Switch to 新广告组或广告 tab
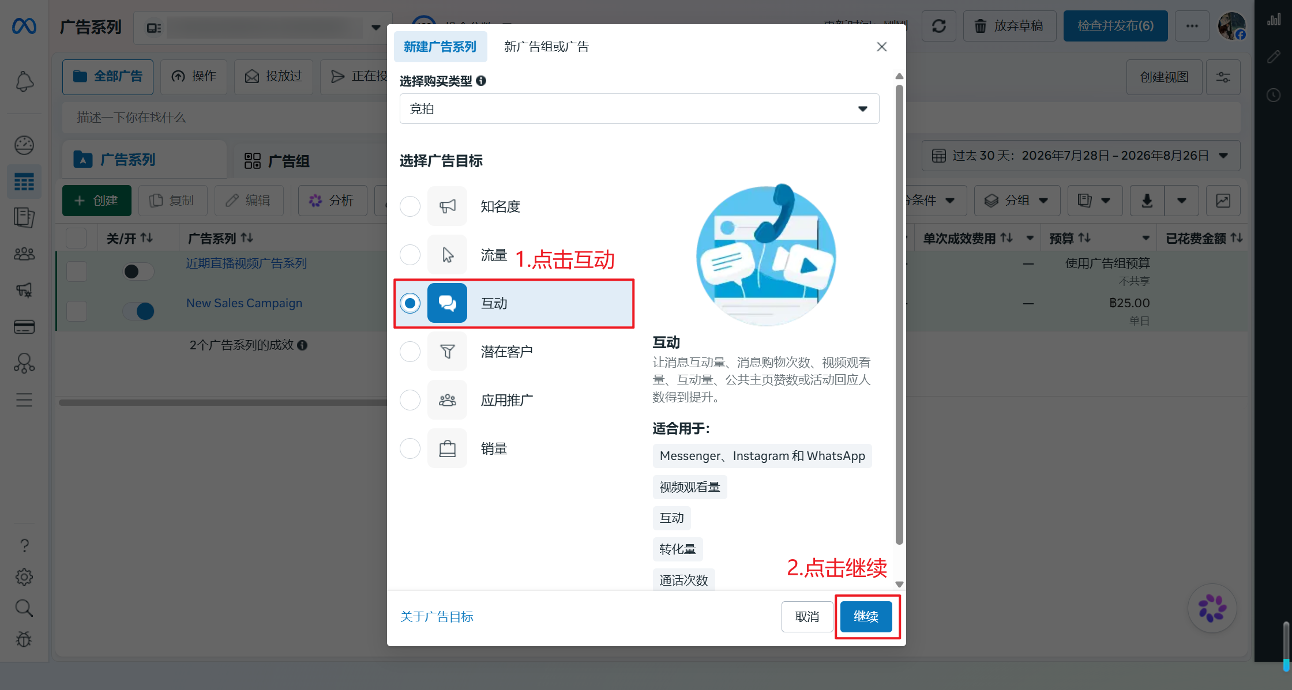The width and height of the screenshot is (1292, 690). [546, 47]
